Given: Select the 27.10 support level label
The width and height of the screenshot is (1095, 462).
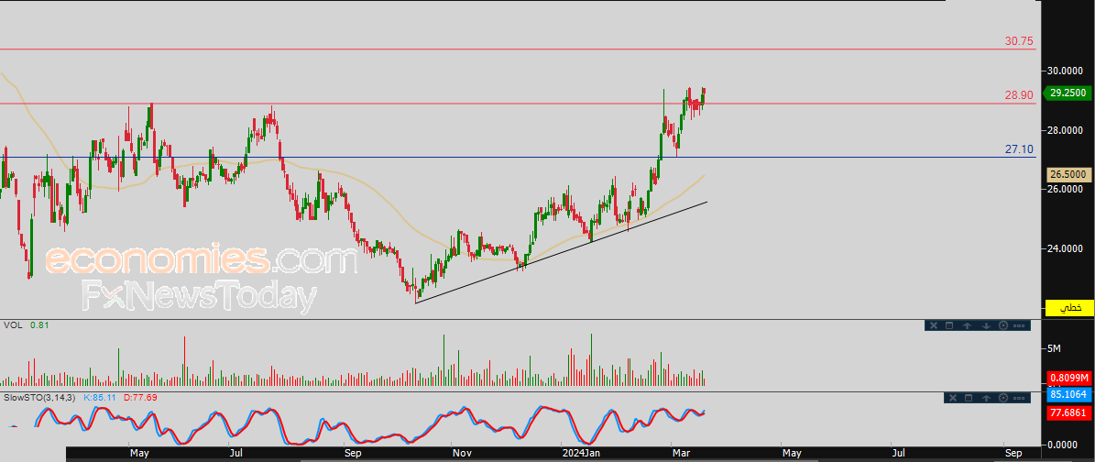Looking at the screenshot, I should 1019,148.
